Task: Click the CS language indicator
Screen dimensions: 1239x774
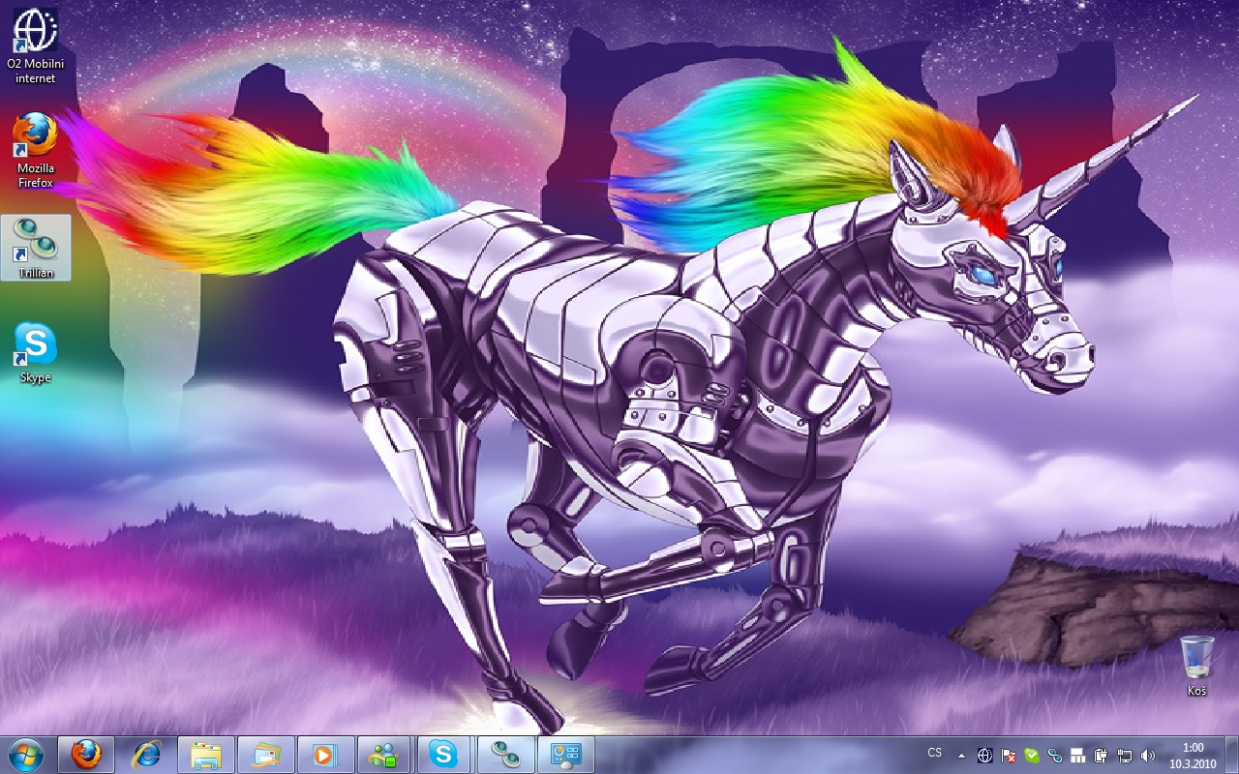Action: 935,753
